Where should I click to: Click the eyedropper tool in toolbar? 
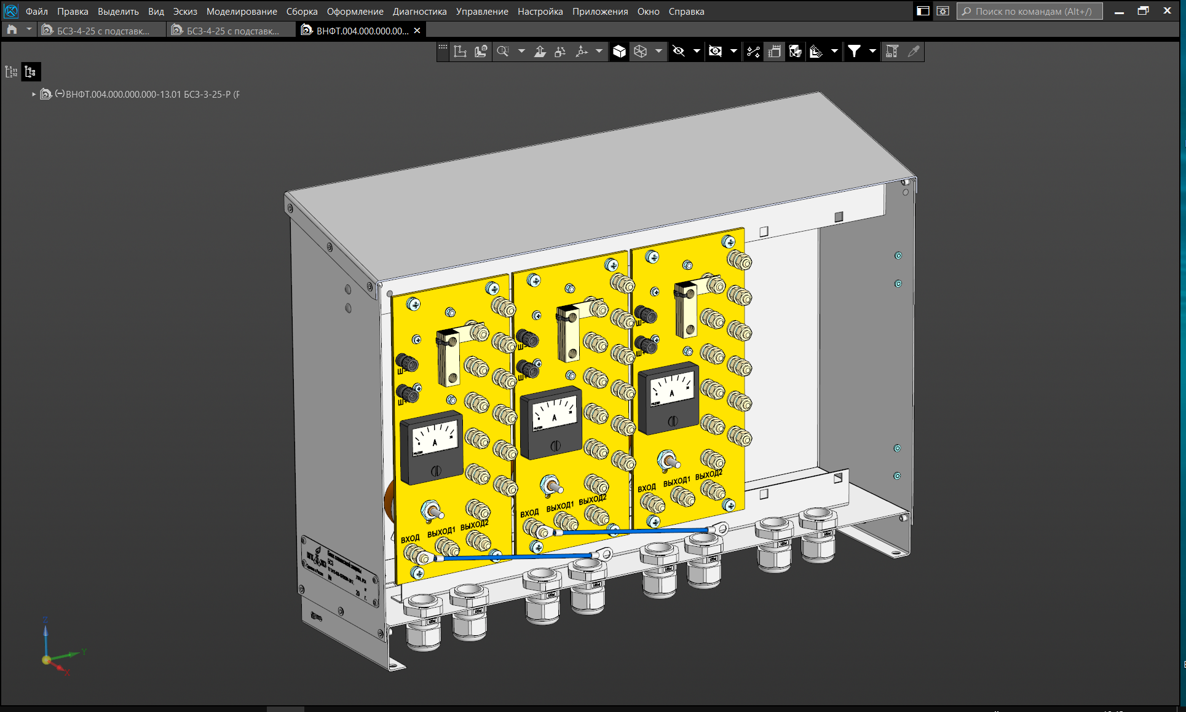point(914,52)
